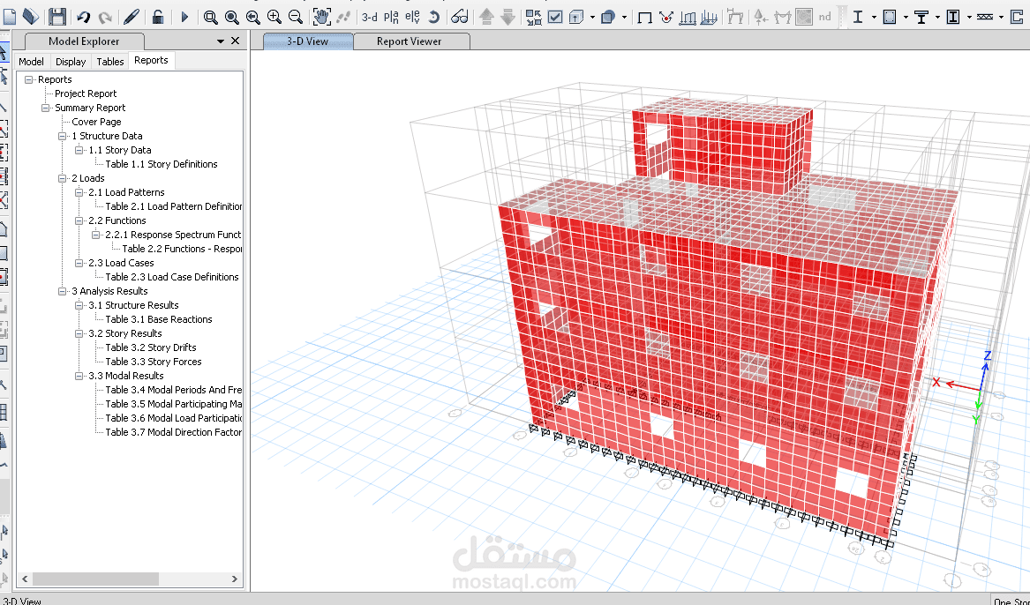Create a new model with the blank page icon
The width and height of the screenshot is (1030, 605).
[9, 17]
